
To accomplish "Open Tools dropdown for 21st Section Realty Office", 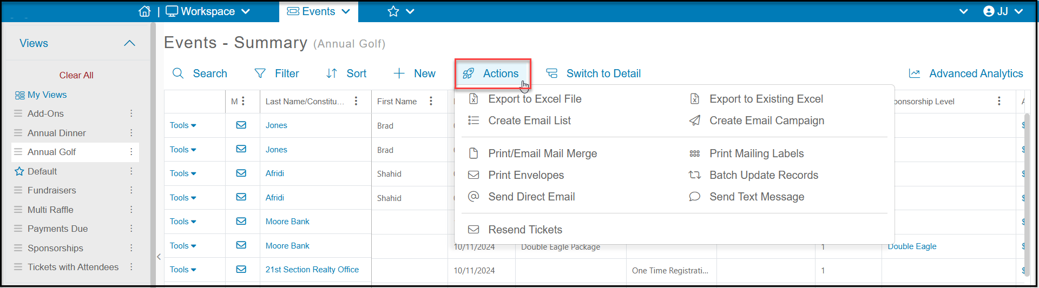I will point(183,270).
